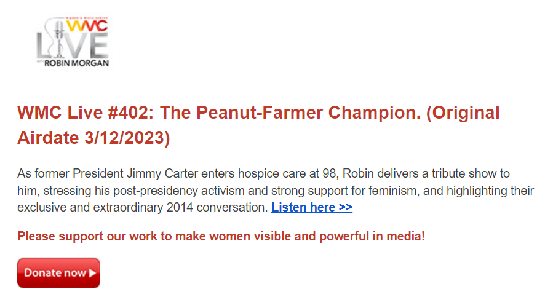Click the Airdate 3/12/2023 heading line

pyautogui.click(x=93, y=138)
